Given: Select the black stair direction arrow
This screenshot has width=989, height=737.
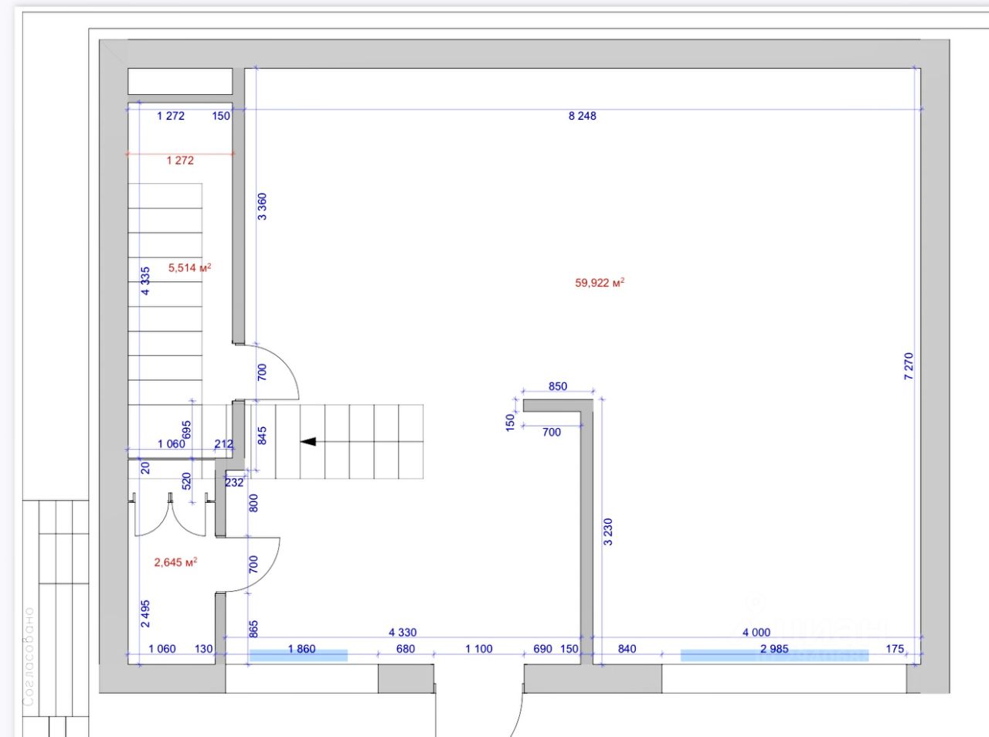Looking at the screenshot, I should point(308,442).
